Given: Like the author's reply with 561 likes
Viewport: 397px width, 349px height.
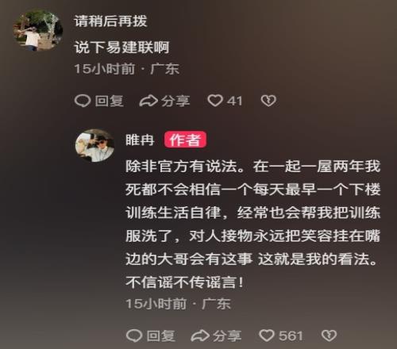Looking at the screenshot, I should tap(266, 336).
